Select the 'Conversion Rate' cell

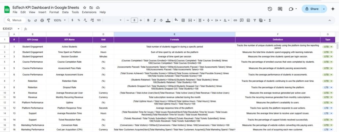coord(70,125)
